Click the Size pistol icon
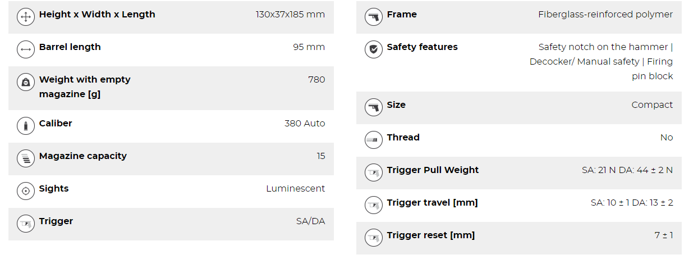This screenshot has height=259, width=684. (x=373, y=107)
